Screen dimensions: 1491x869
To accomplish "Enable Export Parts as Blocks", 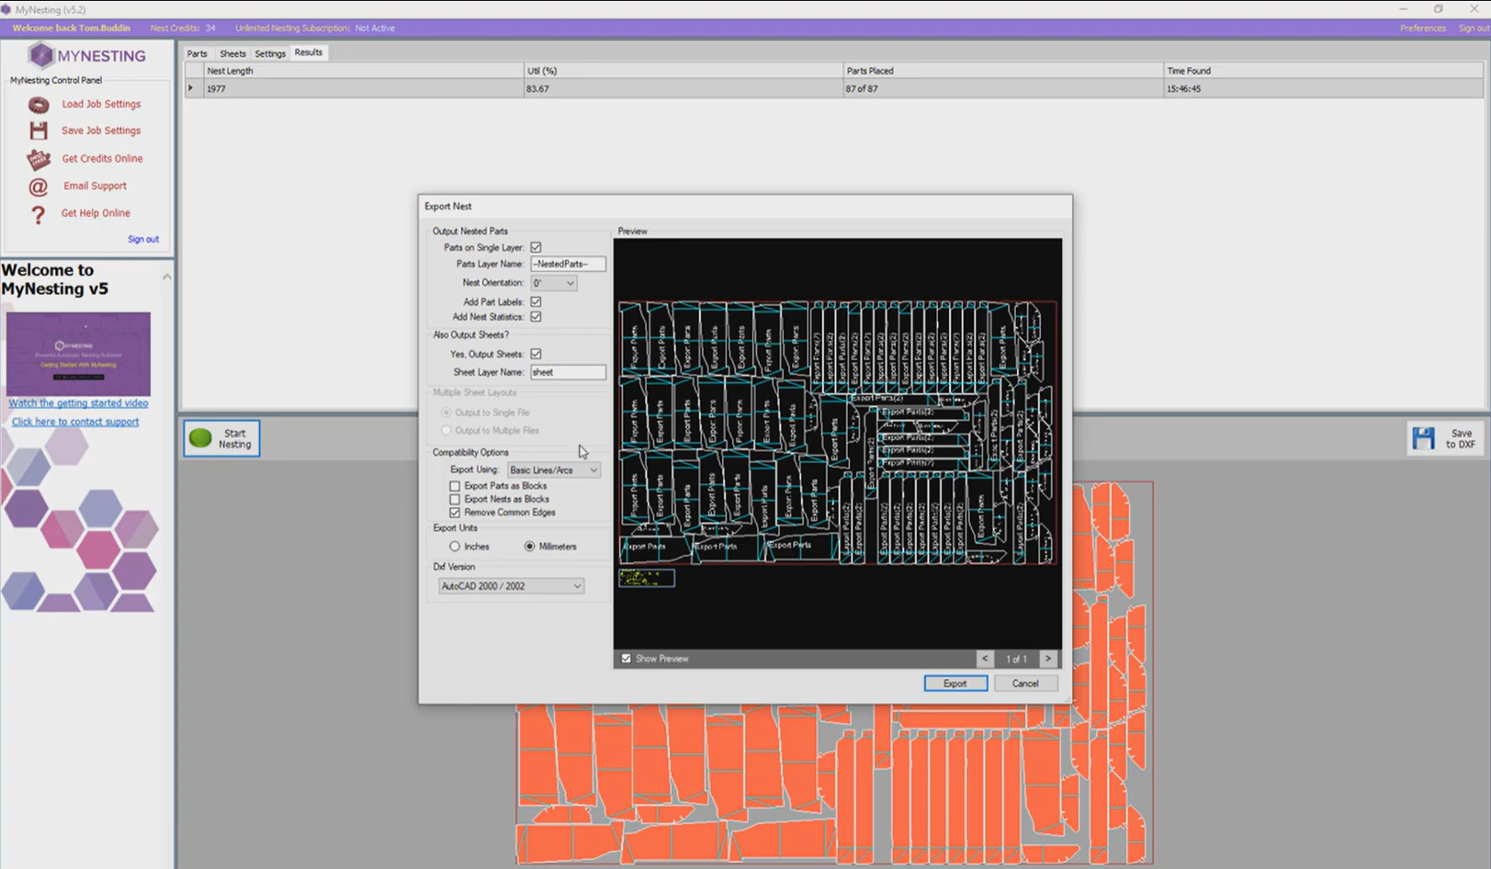I will point(455,486).
